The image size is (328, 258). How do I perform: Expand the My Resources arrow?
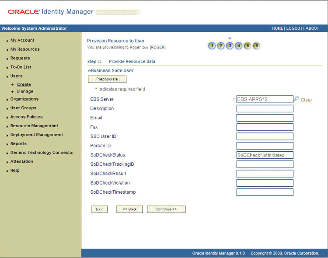(7, 50)
